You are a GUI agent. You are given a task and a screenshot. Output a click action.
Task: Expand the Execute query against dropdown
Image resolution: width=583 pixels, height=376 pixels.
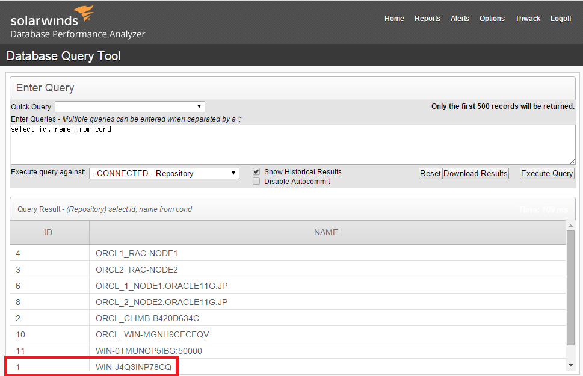coord(164,174)
